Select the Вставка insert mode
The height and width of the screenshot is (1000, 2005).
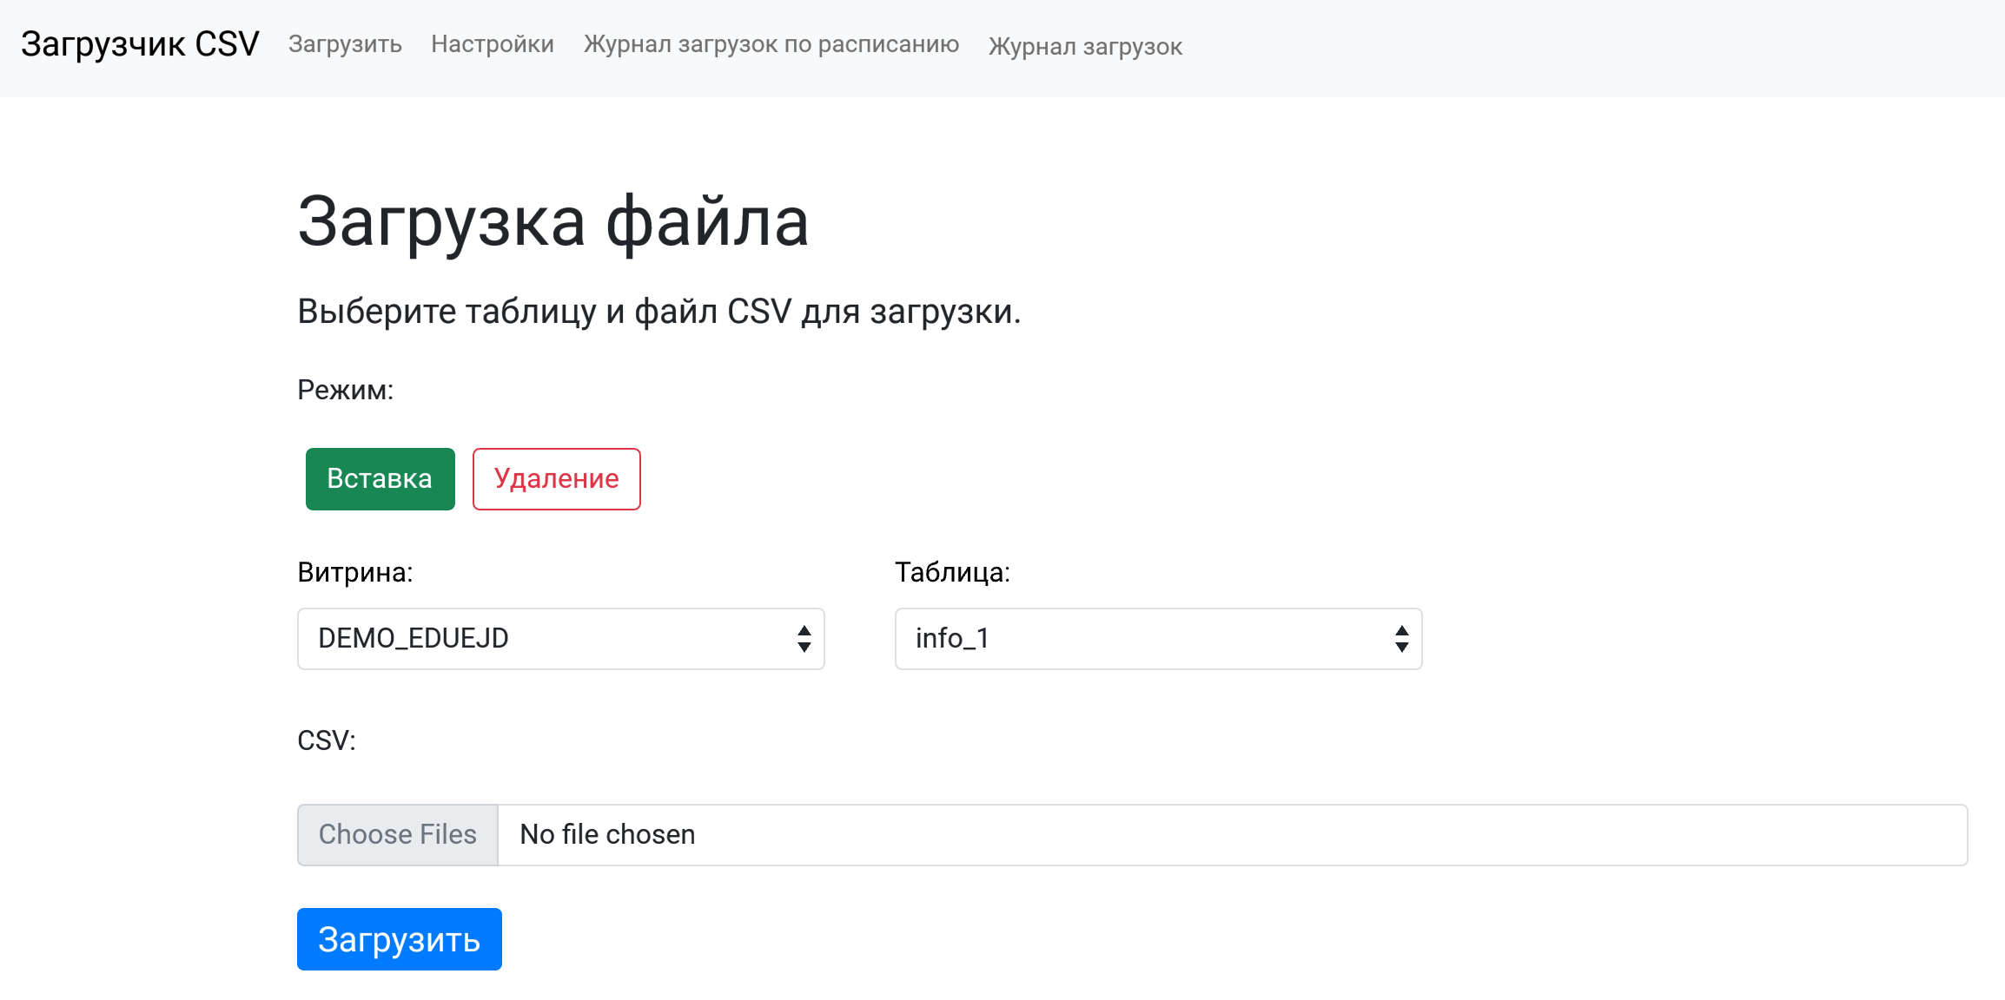tap(380, 478)
